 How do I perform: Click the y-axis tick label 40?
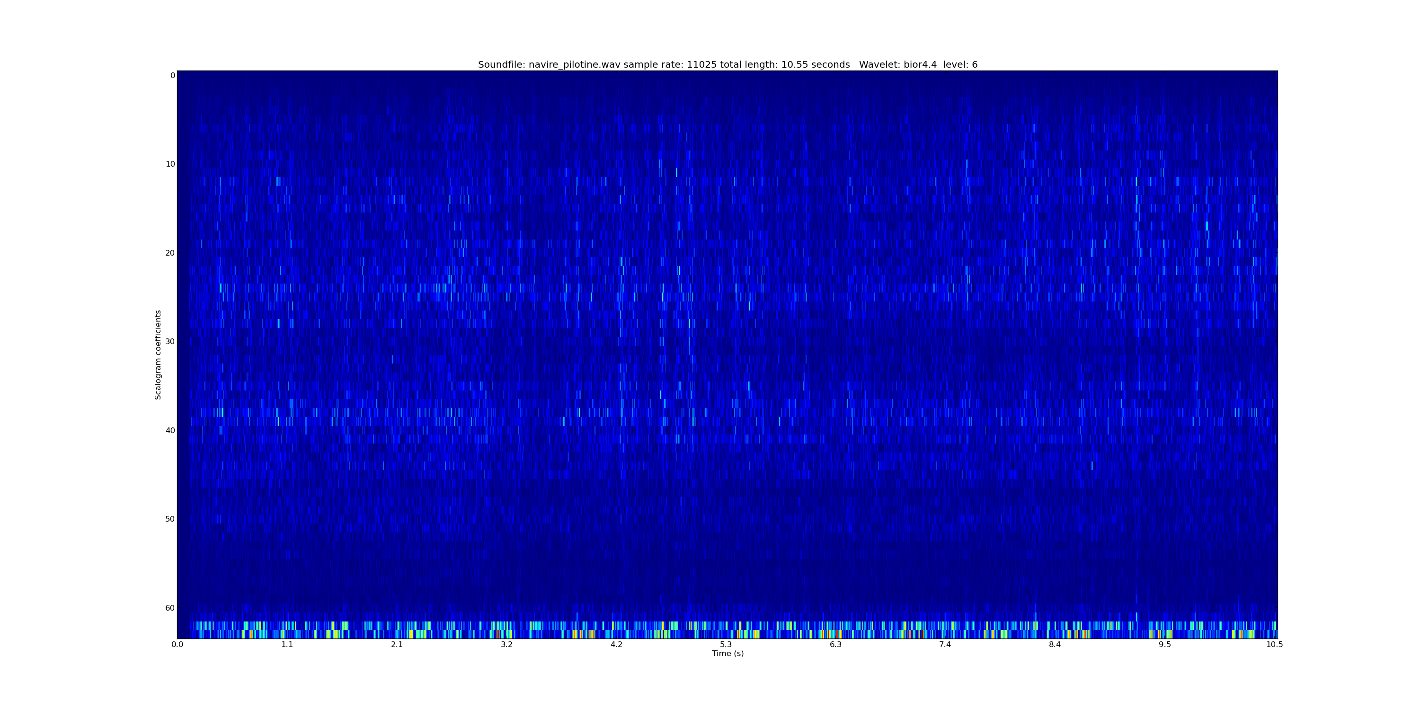point(170,431)
